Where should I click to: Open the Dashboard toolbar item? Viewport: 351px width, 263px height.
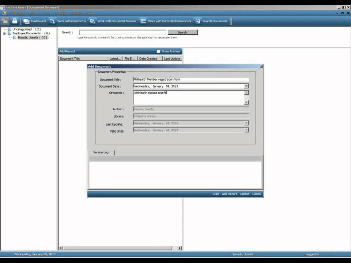point(34,21)
